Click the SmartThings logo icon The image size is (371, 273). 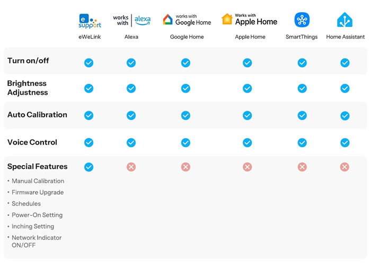click(302, 20)
